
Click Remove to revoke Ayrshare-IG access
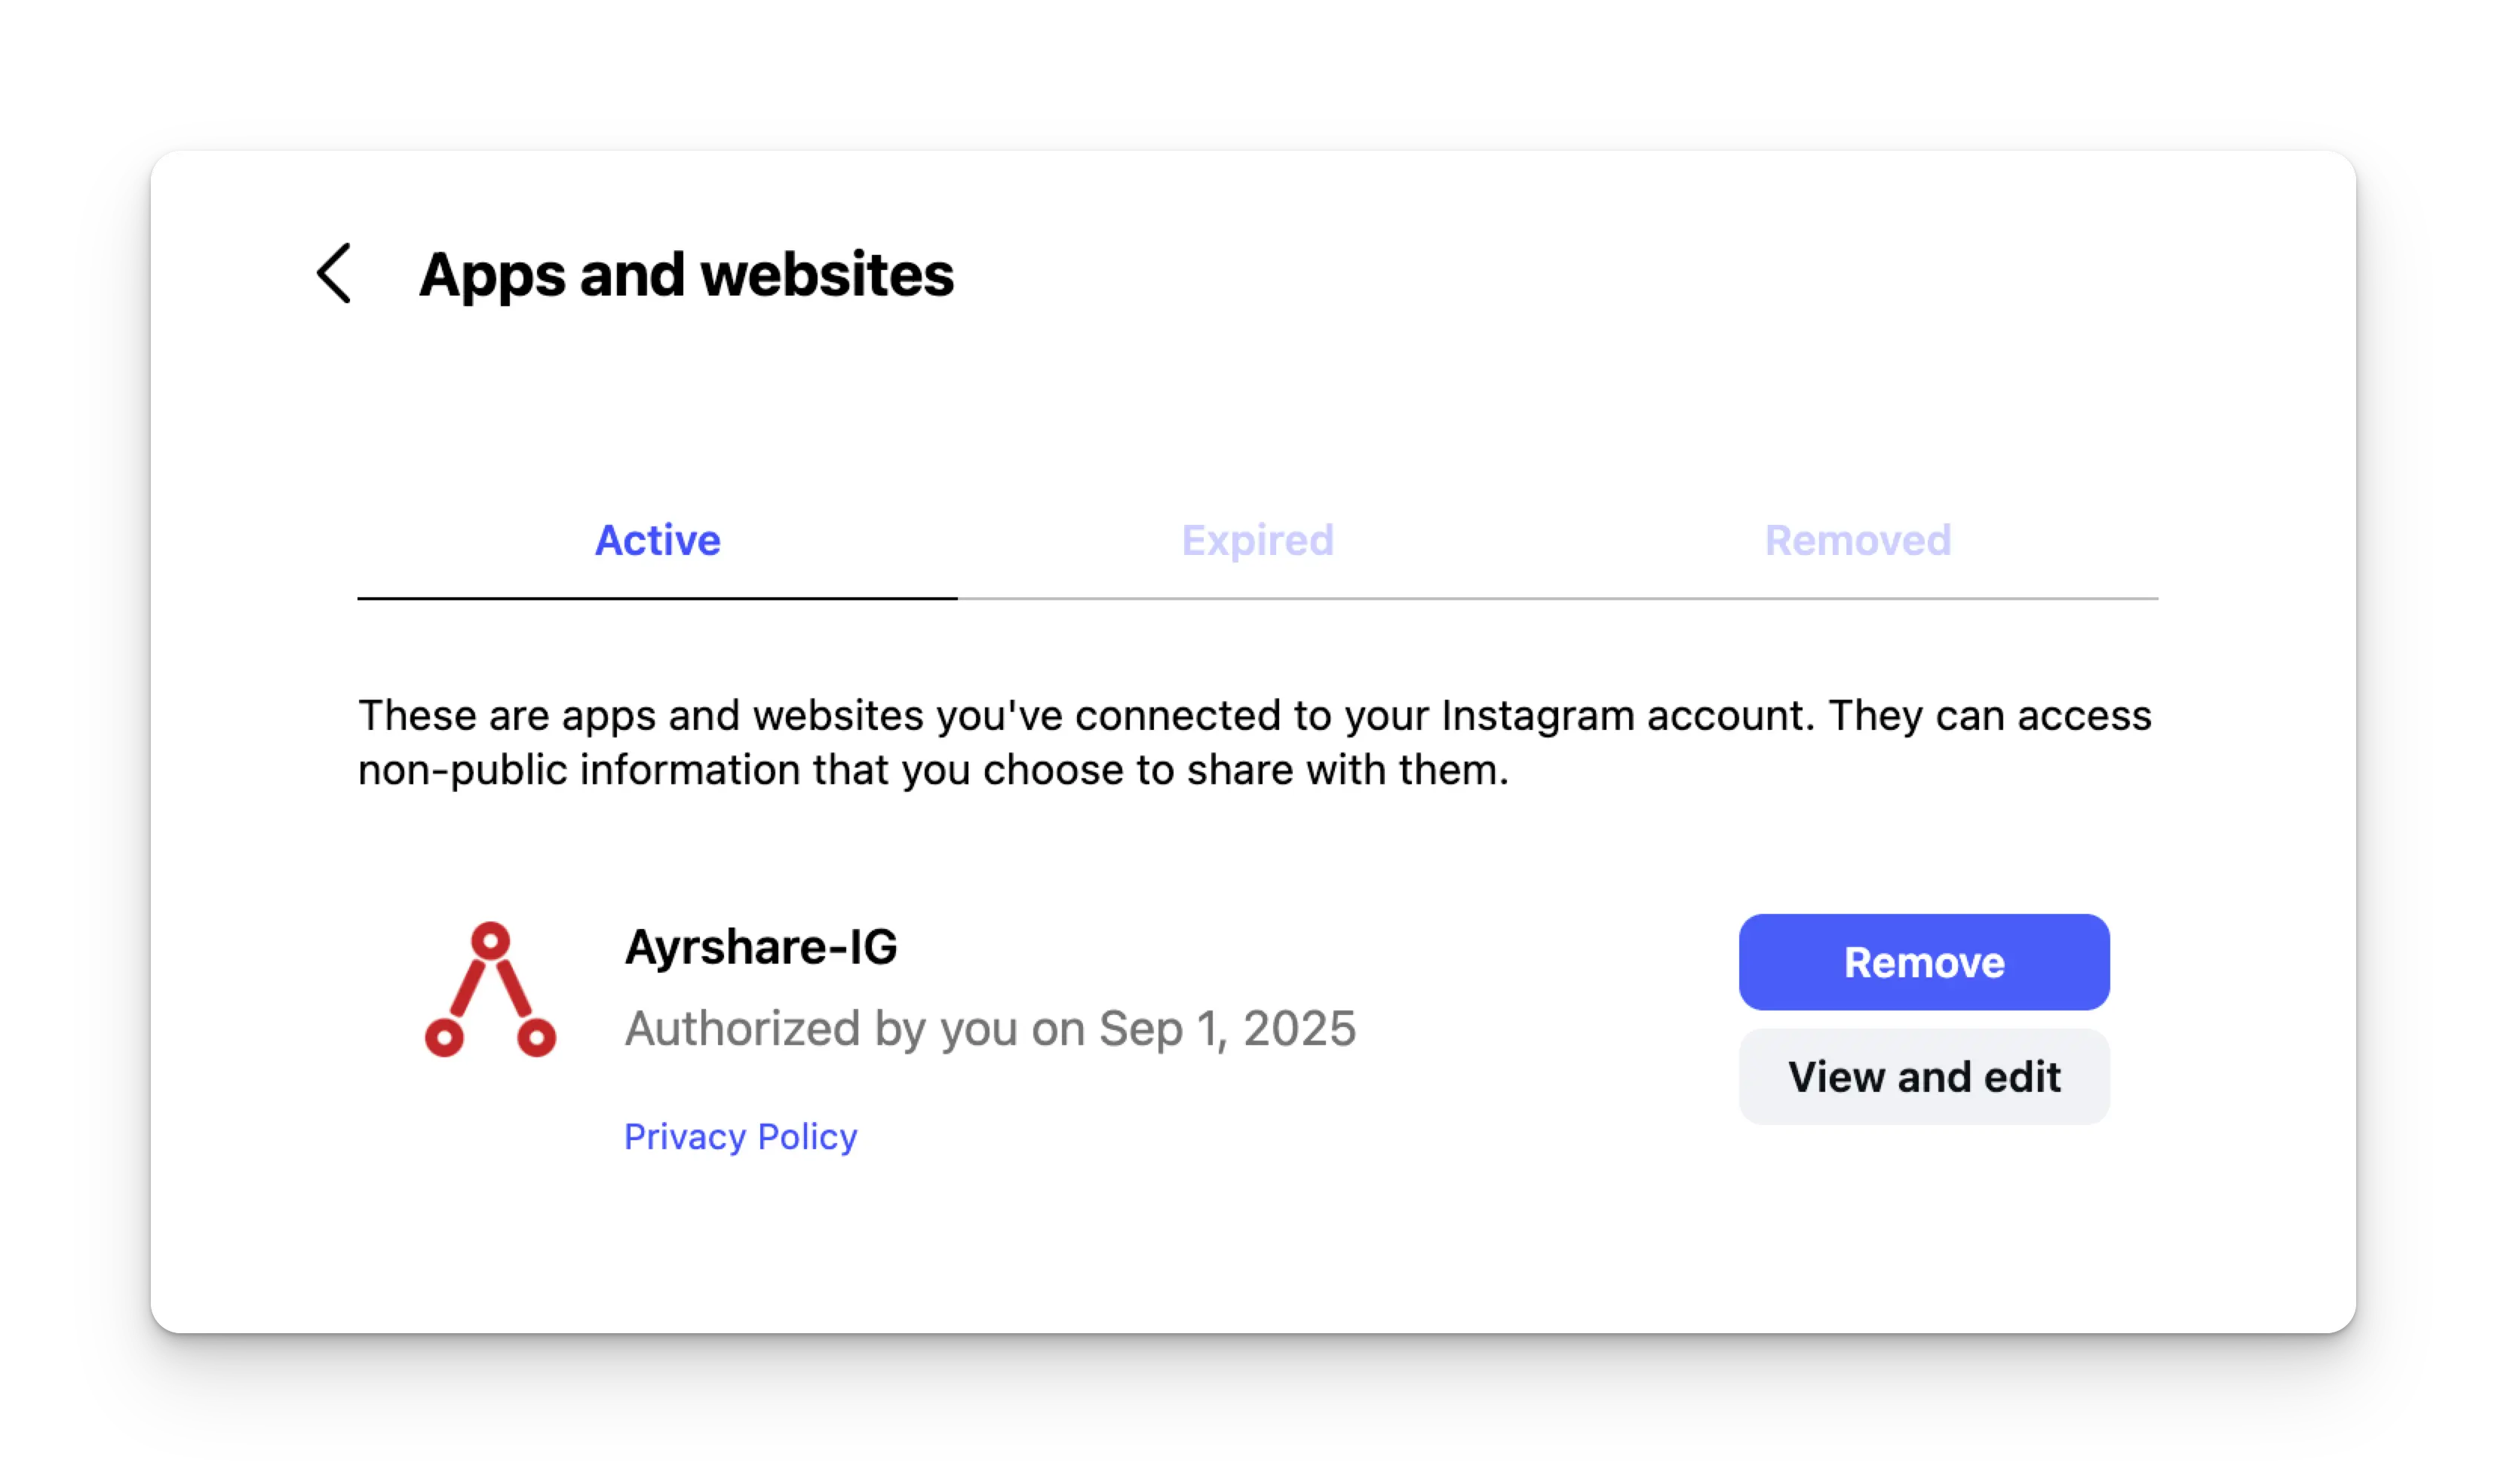(1923, 961)
